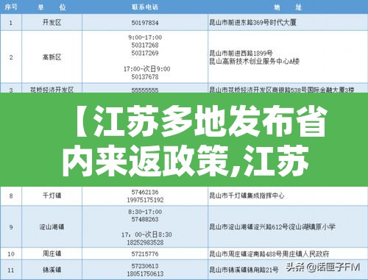The width and height of the screenshot is (368, 280).
Task: Select phone number 57462136
Action: click(145, 192)
